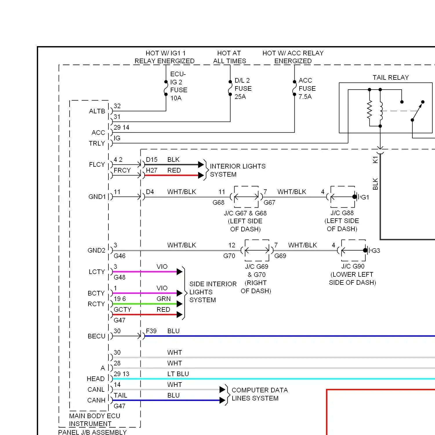The width and height of the screenshot is (435, 435).
Task: Click the 'CANH' terminal label
Action: click(x=96, y=400)
